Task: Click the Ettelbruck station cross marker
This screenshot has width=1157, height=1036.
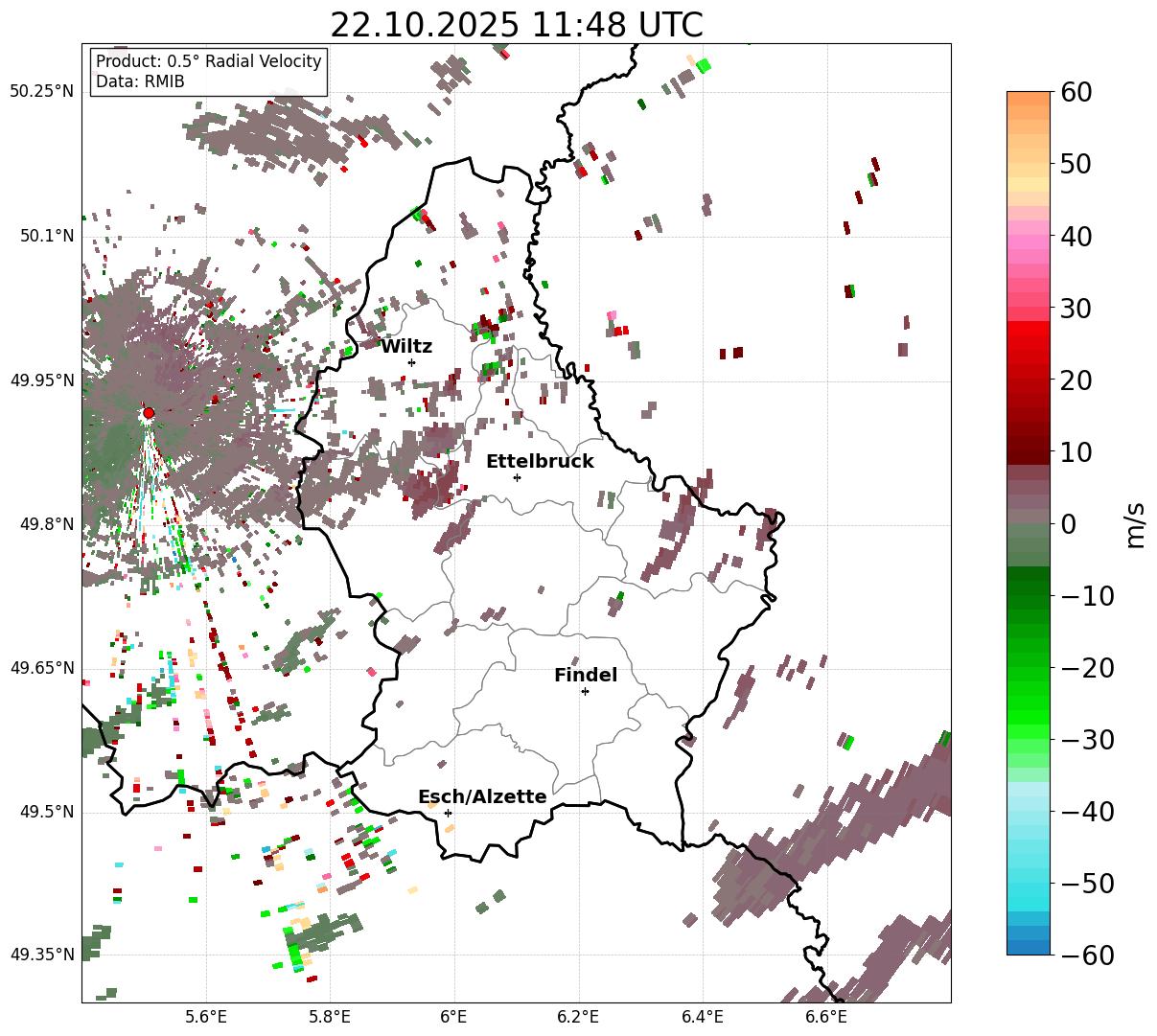Action: pos(517,477)
